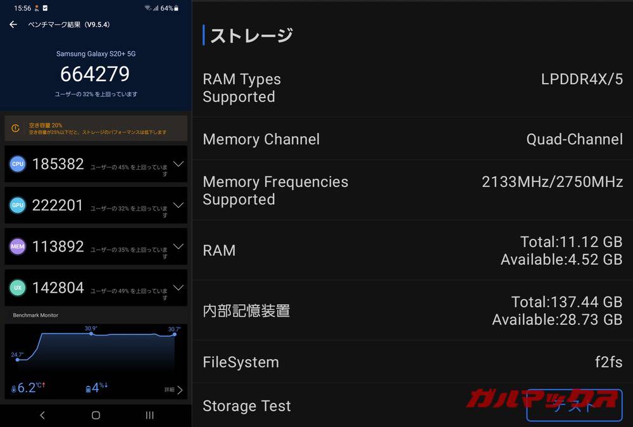Click the storage space warning icon
Image resolution: width=633 pixels, height=427 pixels.
click(16, 127)
